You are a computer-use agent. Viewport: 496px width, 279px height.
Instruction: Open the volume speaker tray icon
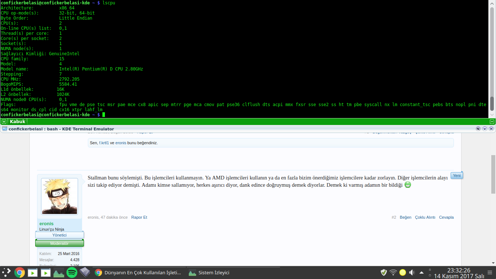coord(412,272)
